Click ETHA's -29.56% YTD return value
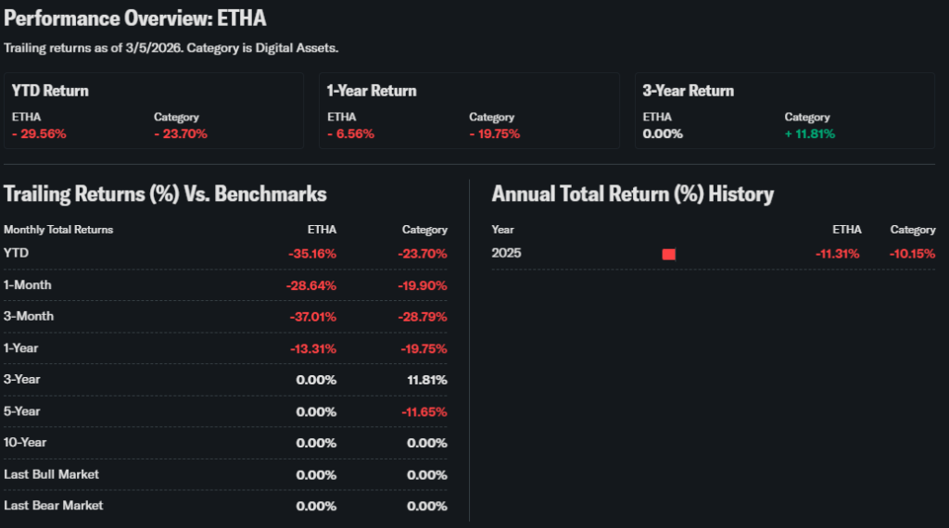This screenshot has width=949, height=528. click(39, 133)
